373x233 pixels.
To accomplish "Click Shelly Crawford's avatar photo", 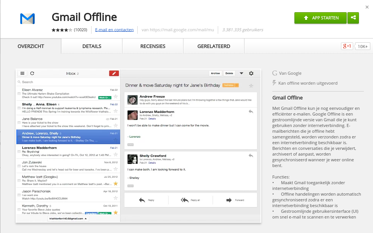I will pyautogui.click(x=132, y=159).
